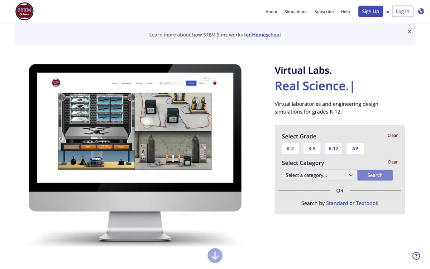Viewport: 430px width, 269px height.
Task: Search by Standard link
Action: [337, 203]
